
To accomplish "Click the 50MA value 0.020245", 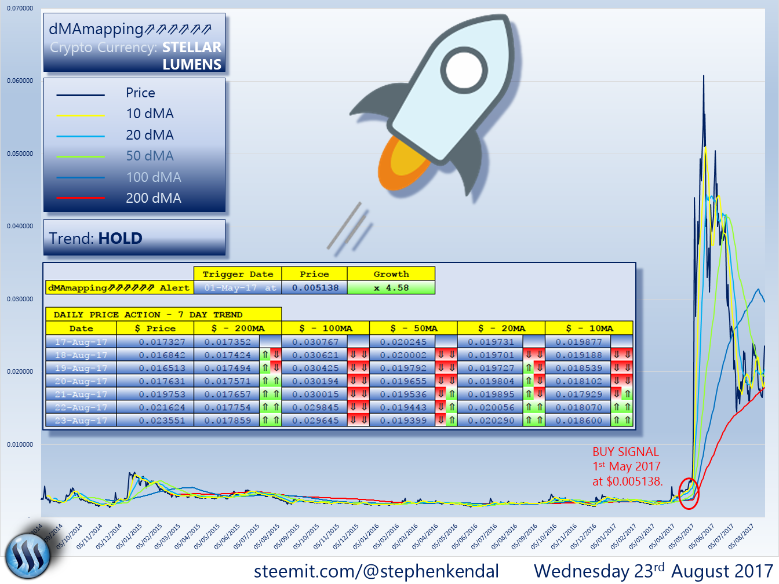I will point(403,342).
